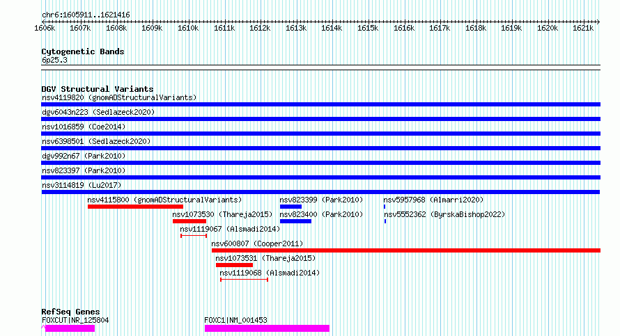Click the nsv5552362 (ByrskaBishop2022) label
Viewport: 620px width, 336px height.
tap(444, 214)
